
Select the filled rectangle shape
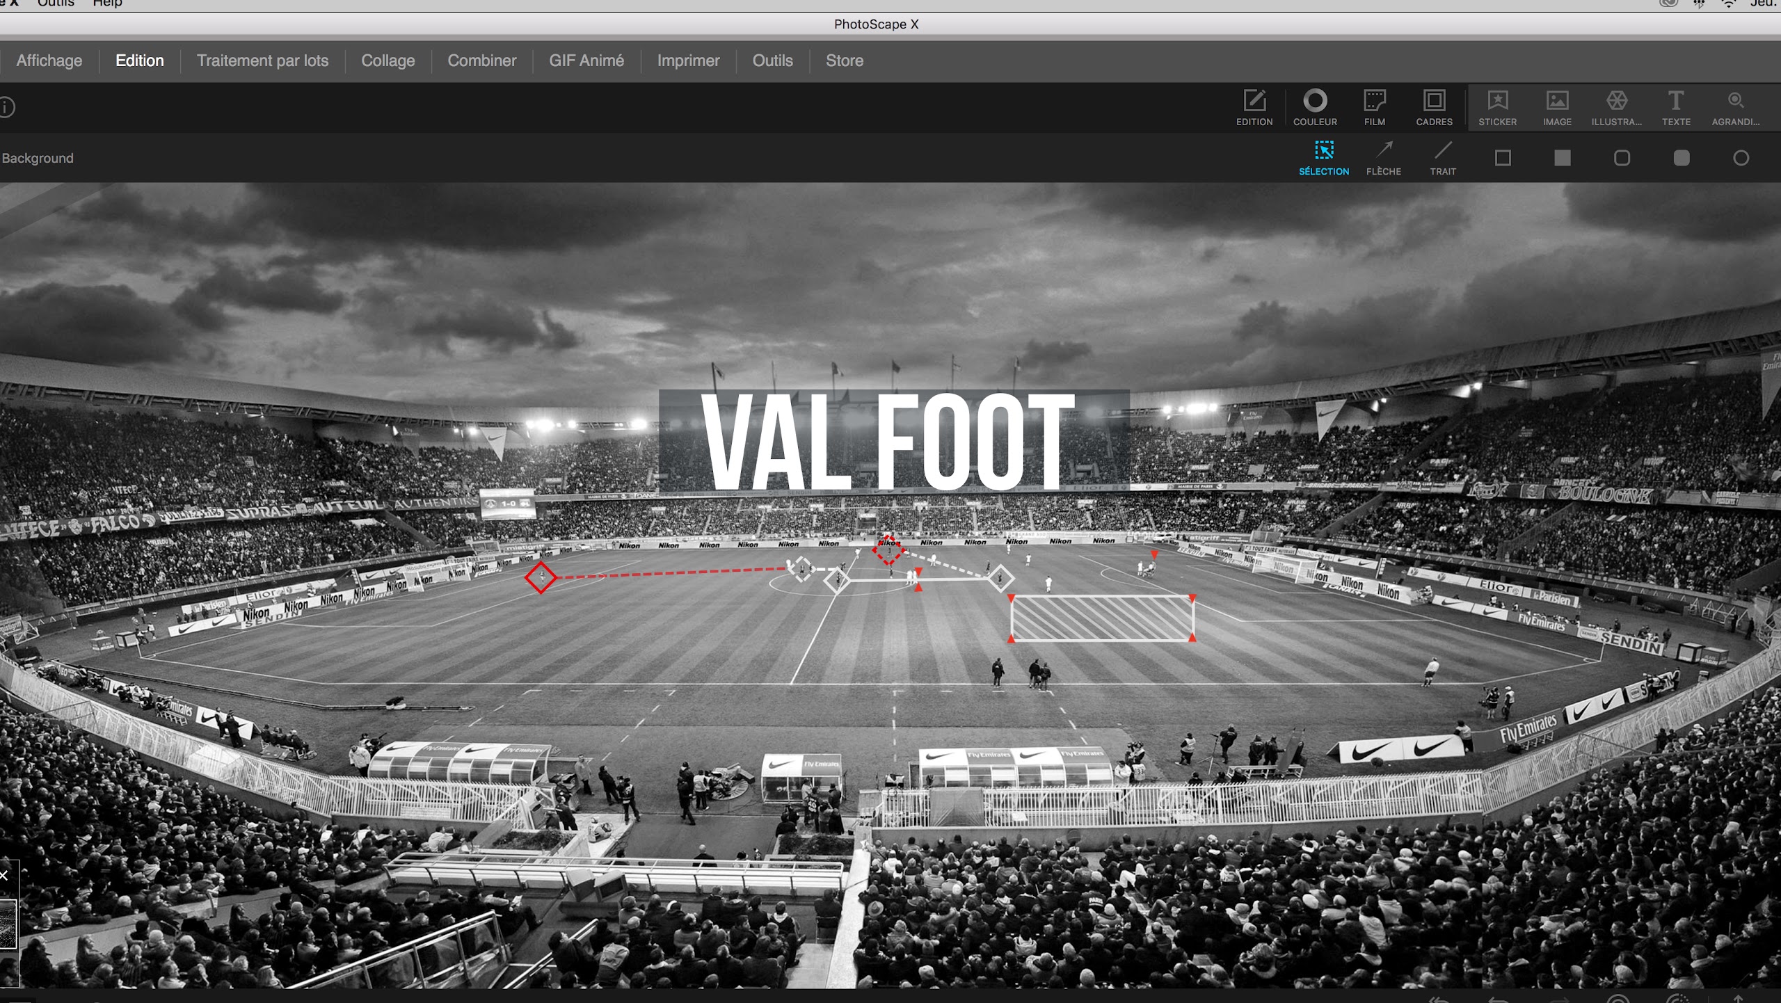[x=1563, y=158]
